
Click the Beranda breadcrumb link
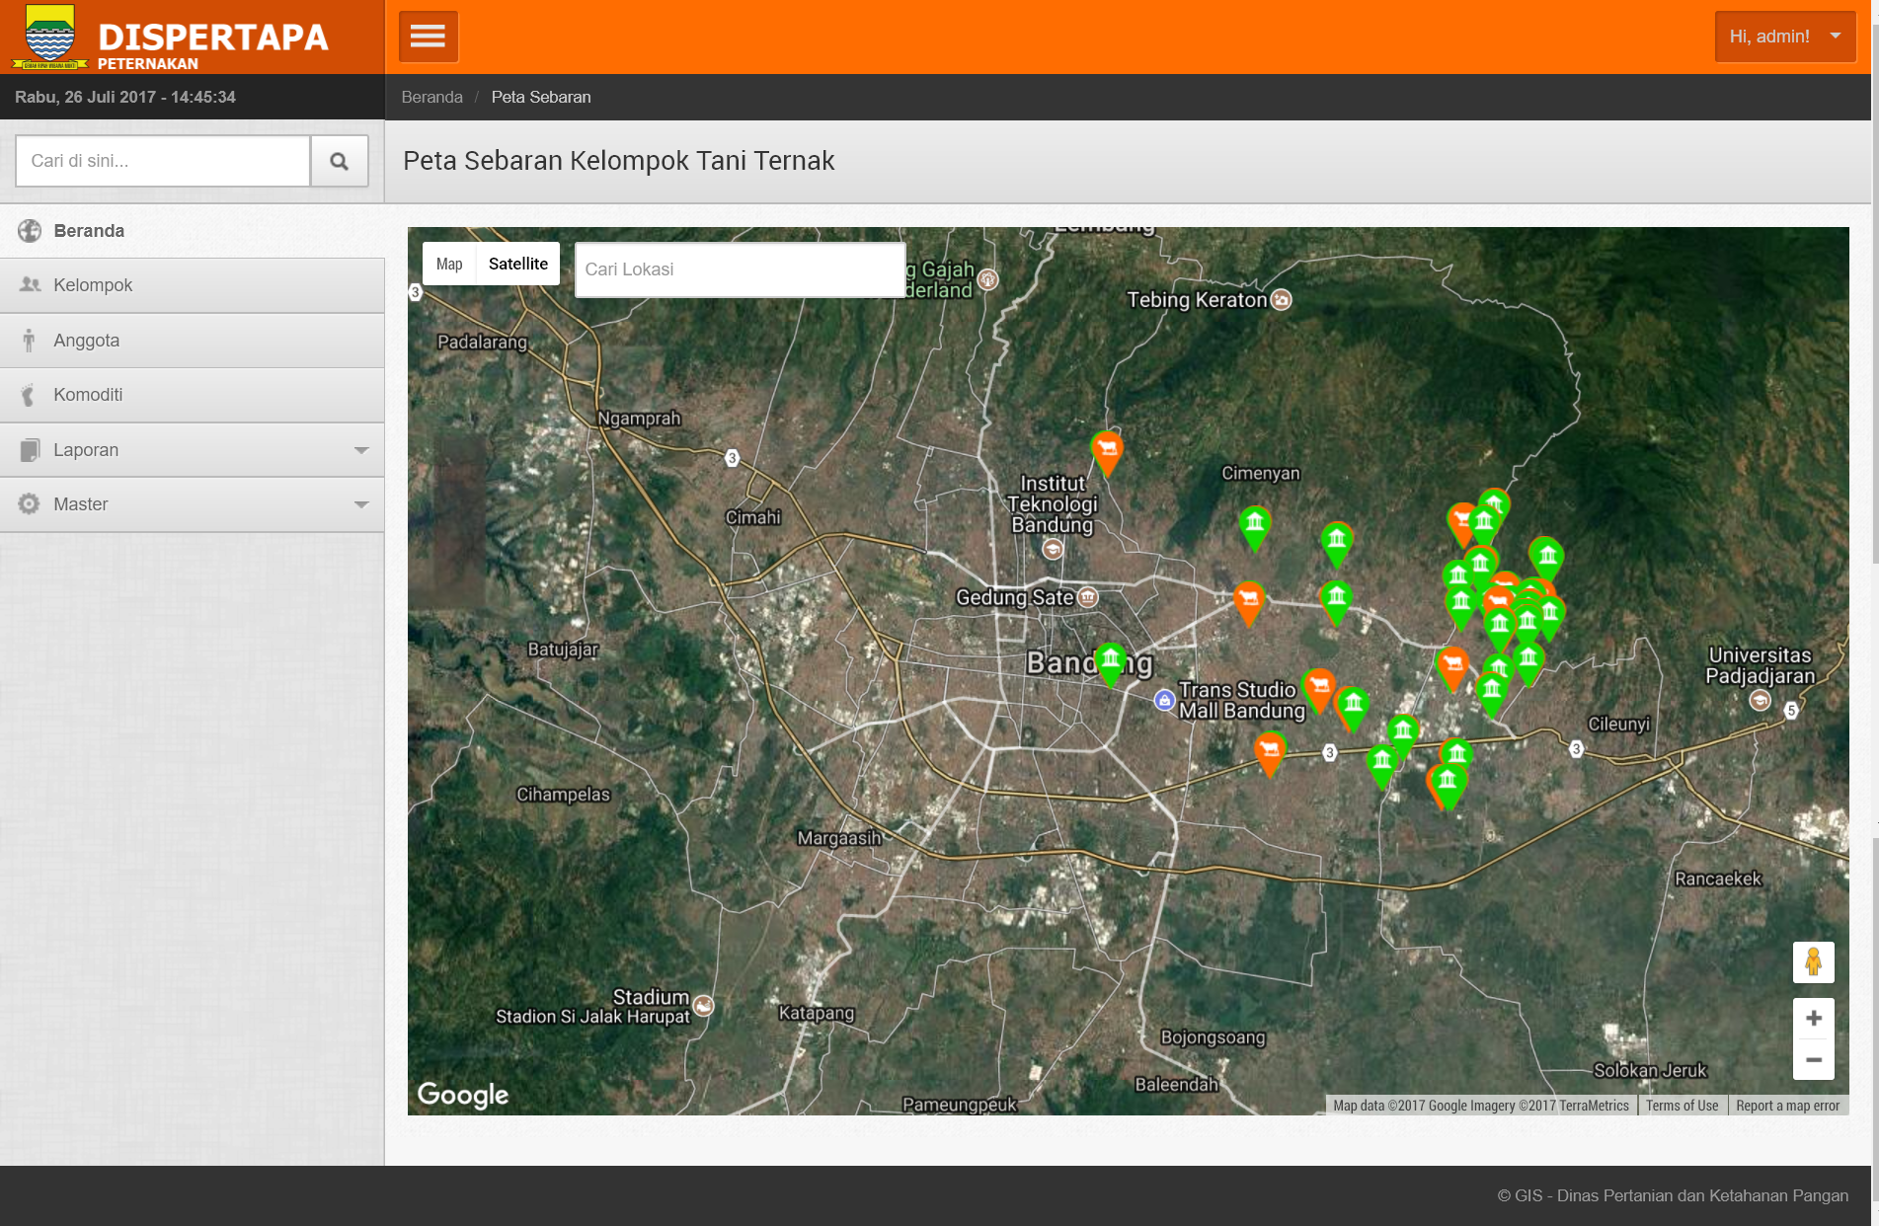click(431, 97)
